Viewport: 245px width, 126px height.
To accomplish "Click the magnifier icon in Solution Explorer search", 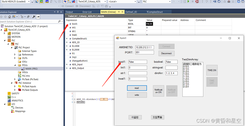I will (x=59, y=21).
